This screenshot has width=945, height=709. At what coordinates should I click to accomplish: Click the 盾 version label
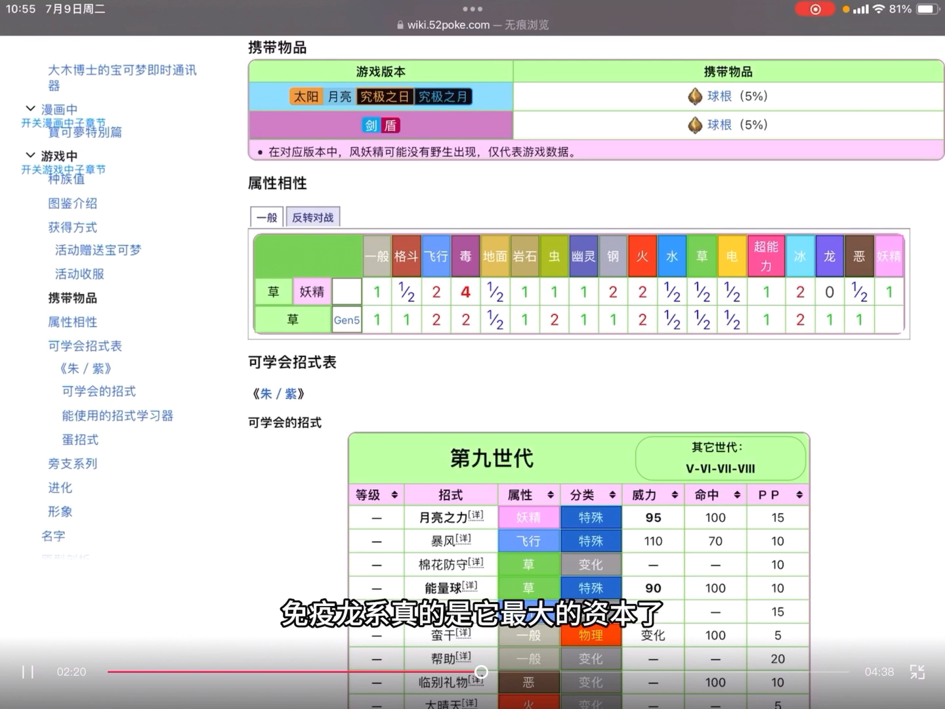(x=390, y=125)
